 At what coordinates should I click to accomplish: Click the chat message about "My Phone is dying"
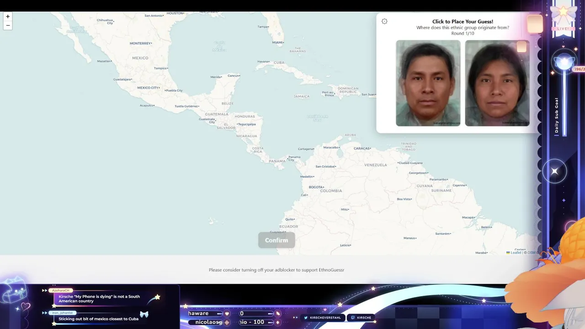click(x=99, y=299)
